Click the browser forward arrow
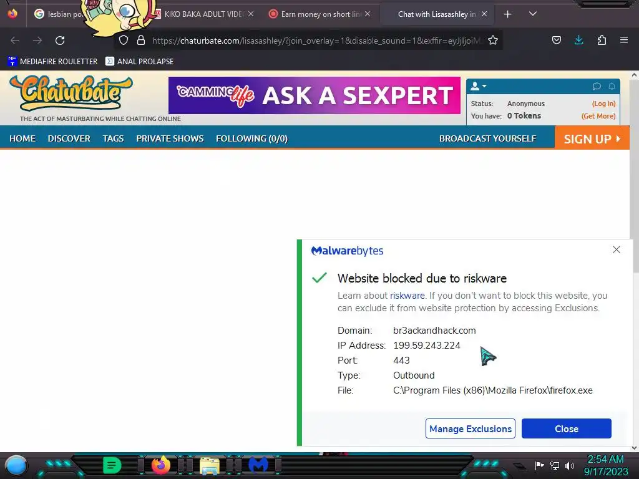The image size is (639, 479). click(37, 41)
